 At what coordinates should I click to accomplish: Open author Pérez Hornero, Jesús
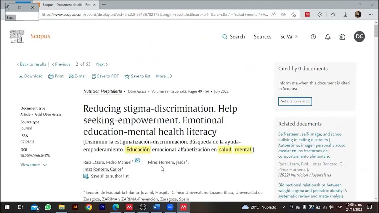point(166,162)
